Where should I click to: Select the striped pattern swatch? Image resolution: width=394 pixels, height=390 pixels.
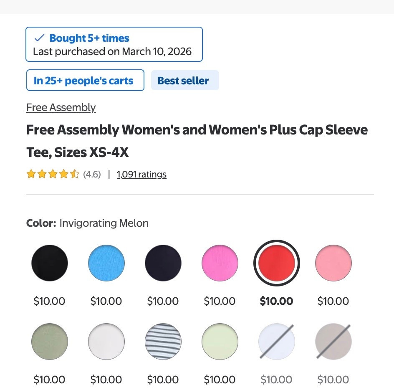(163, 341)
